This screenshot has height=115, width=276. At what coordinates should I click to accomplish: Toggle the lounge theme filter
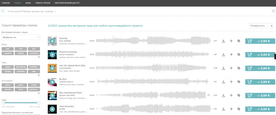point(8,71)
